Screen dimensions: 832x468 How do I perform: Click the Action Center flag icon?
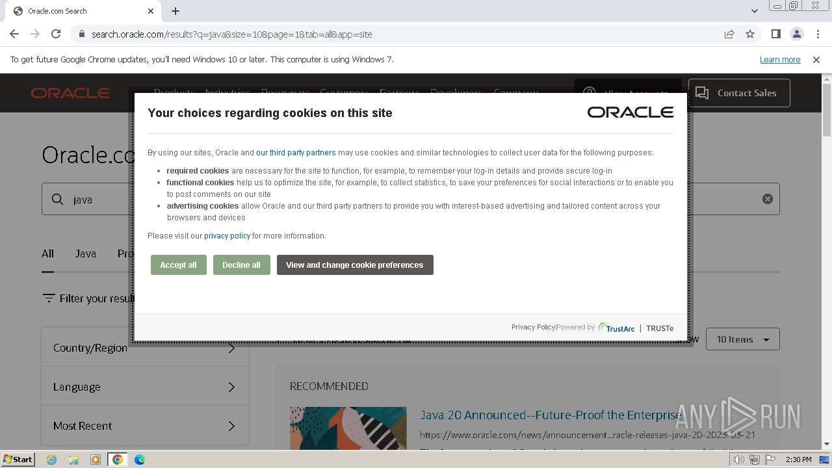(770, 460)
